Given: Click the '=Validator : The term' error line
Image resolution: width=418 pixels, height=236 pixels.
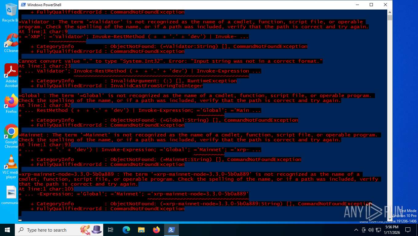Looking at the screenshot, I should tap(192, 22).
